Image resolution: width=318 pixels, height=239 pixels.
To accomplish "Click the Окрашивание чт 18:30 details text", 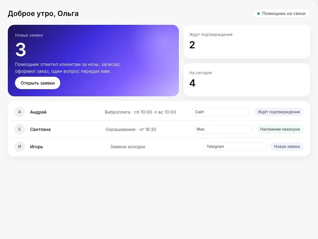I will pos(131,129).
